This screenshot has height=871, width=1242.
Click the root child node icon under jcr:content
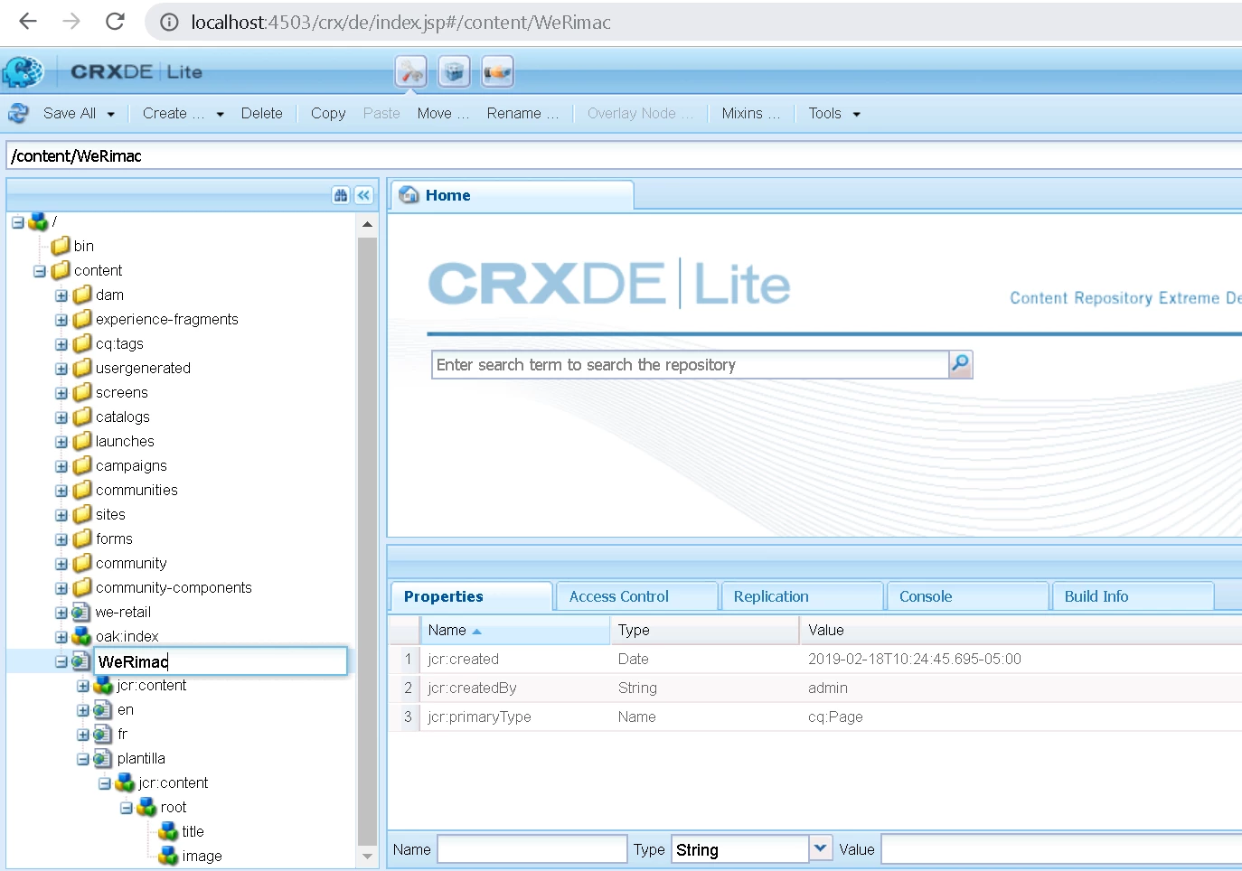pyautogui.click(x=146, y=807)
